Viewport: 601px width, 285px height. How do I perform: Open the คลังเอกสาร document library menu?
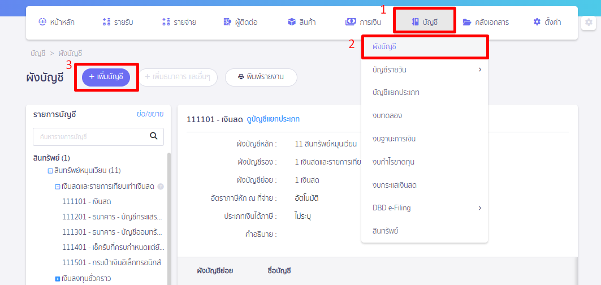click(486, 22)
